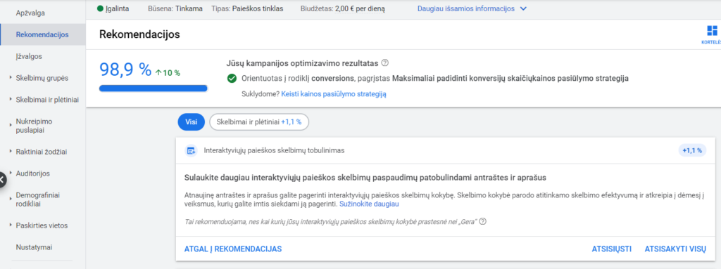Click Interaktyviųjų paieškos skelbimų tobulinimas card title

pos(274,150)
